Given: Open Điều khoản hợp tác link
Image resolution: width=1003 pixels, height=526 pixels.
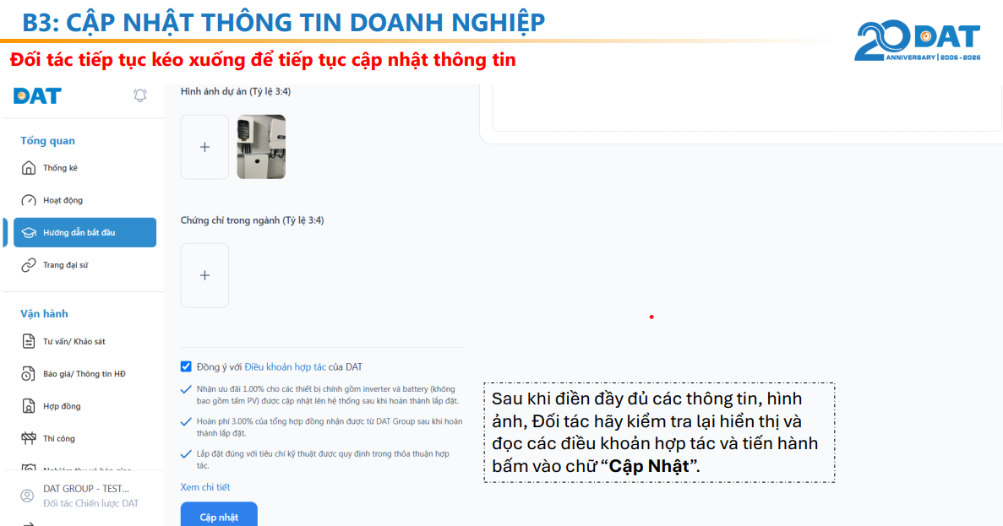Looking at the screenshot, I should click(x=286, y=367).
